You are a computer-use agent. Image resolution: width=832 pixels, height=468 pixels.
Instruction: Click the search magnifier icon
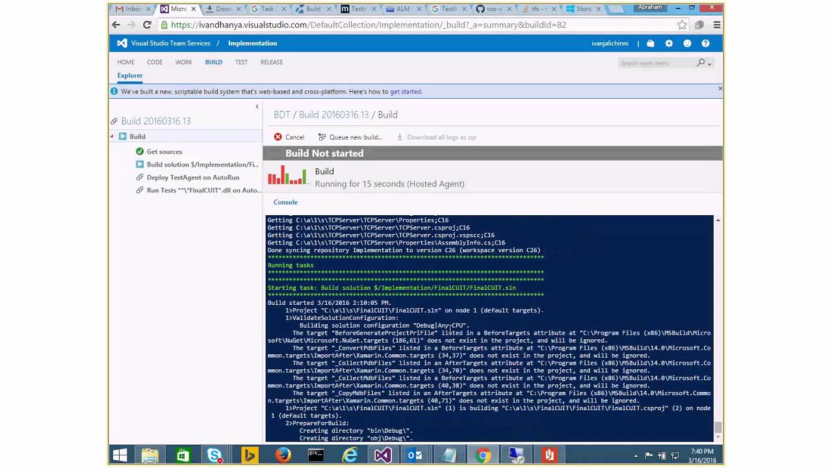(x=701, y=63)
